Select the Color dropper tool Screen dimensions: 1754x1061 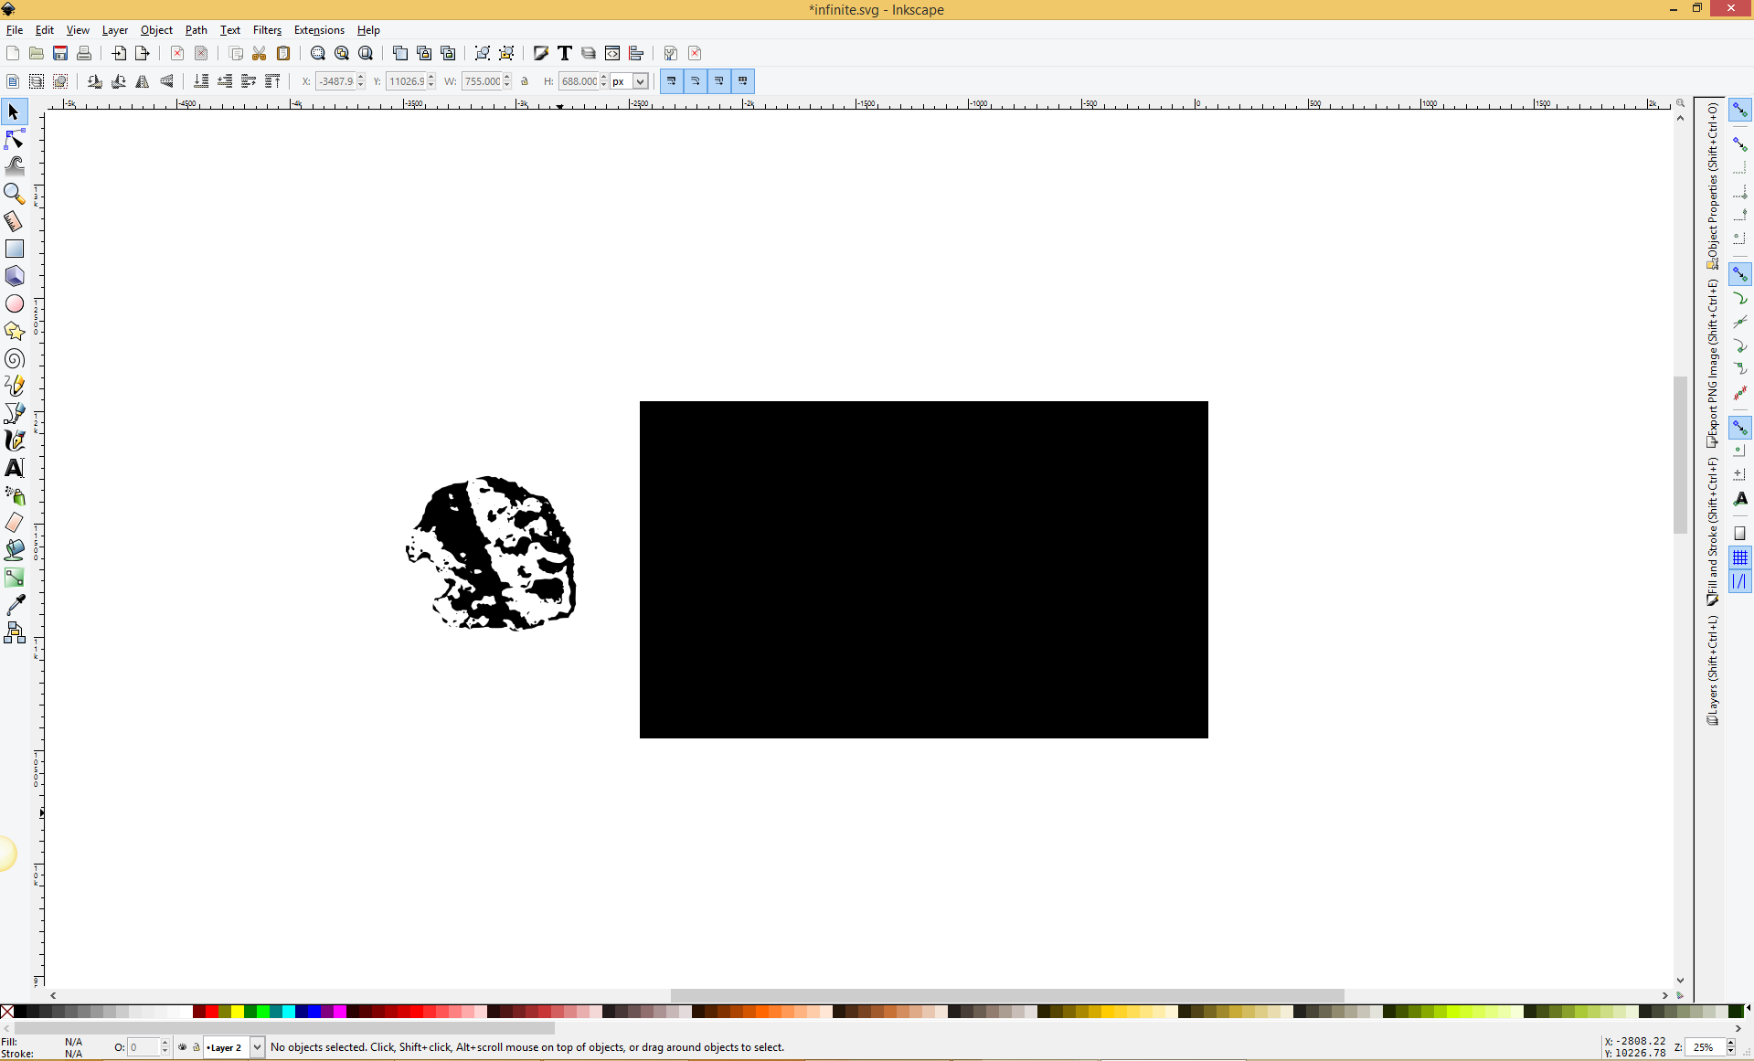coord(15,605)
